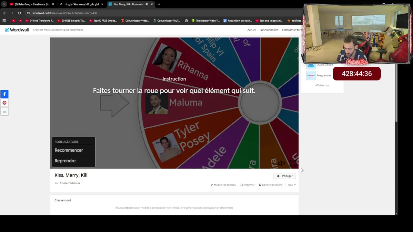Viewport: 413px width, 232px height.
Task: Share the page on Facebook
Action: tap(4, 94)
